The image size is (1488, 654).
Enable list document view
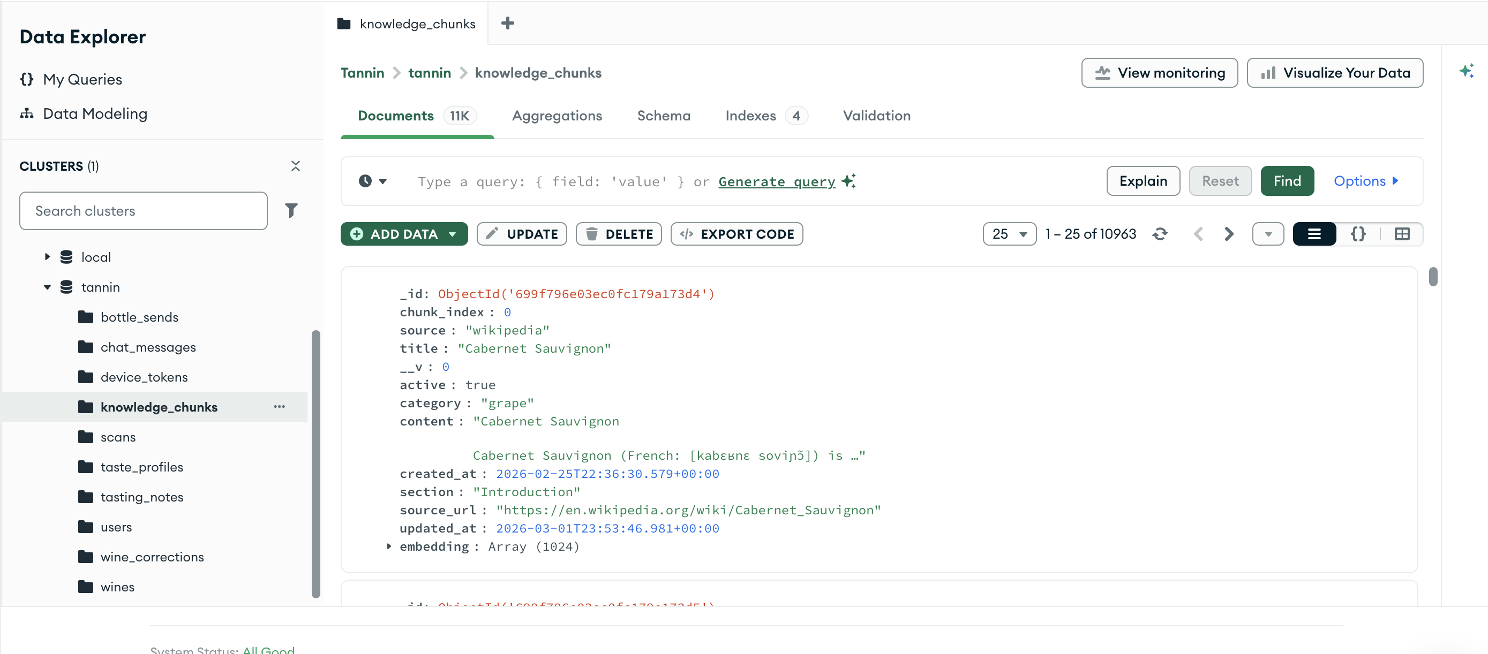pyautogui.click(x=1314, y=234)
